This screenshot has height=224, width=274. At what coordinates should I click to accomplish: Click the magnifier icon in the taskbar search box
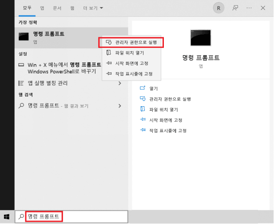pyautogui.click(x=21, y=216)
